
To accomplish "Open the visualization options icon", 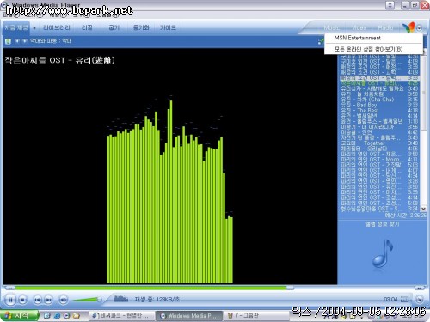I will 8,41.
